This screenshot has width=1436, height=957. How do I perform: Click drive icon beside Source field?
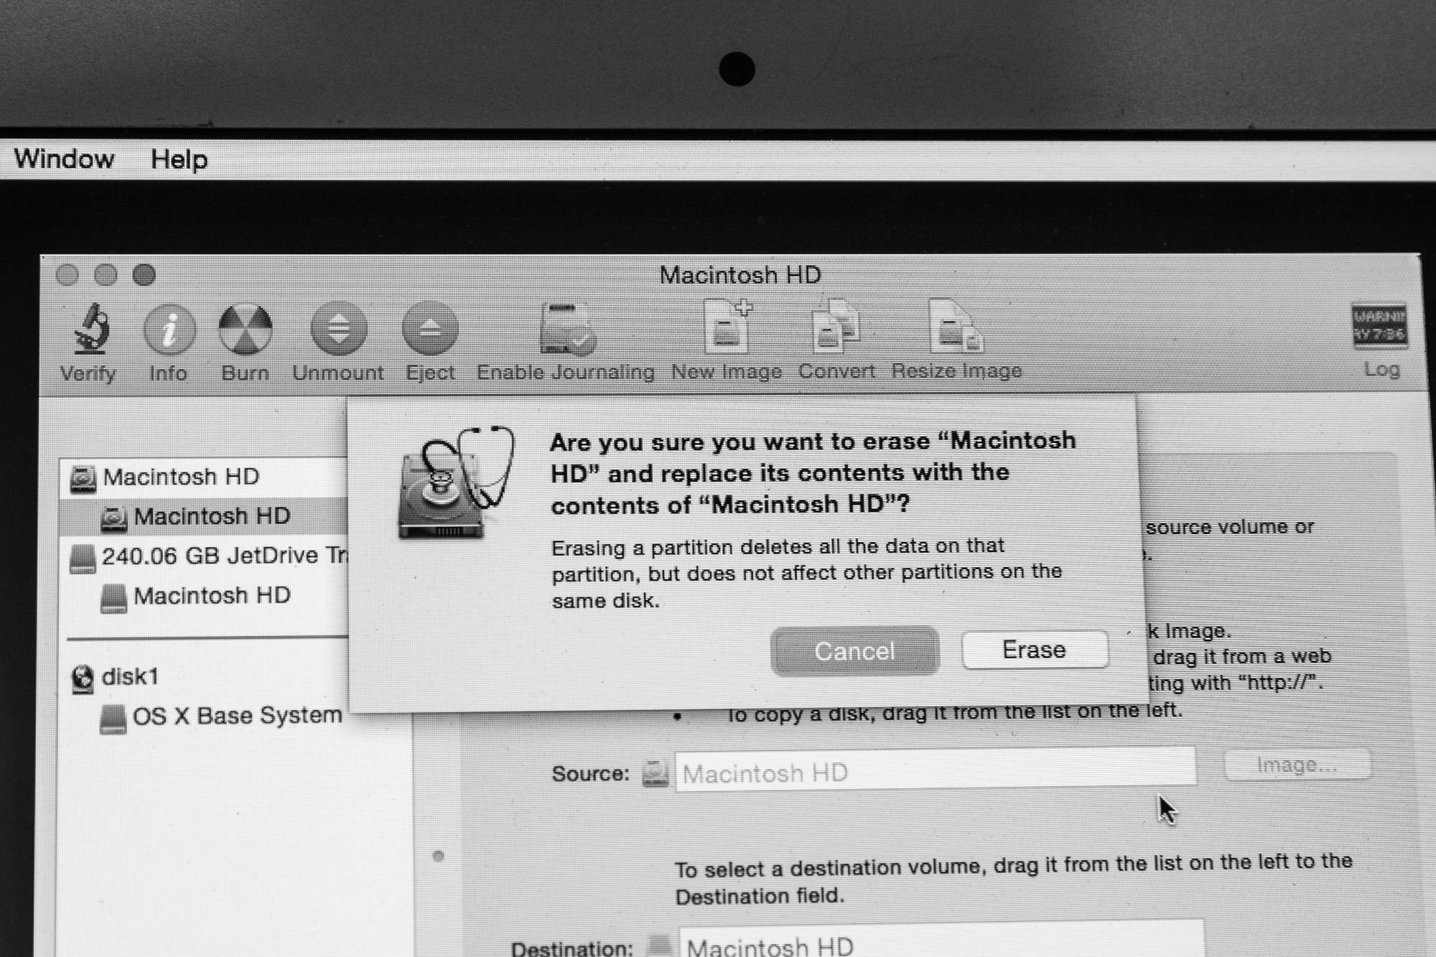[655, 773]
